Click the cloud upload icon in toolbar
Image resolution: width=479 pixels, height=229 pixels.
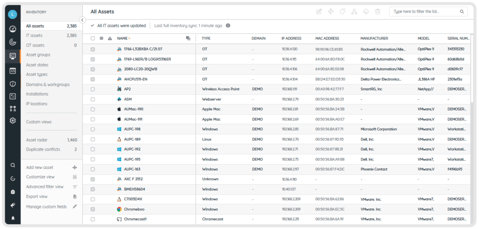(x=366, y=12)
